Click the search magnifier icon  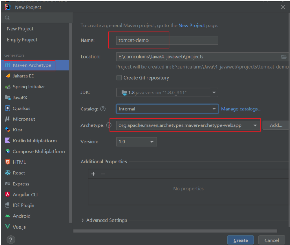pyautogui.click(x=7, y=18)
